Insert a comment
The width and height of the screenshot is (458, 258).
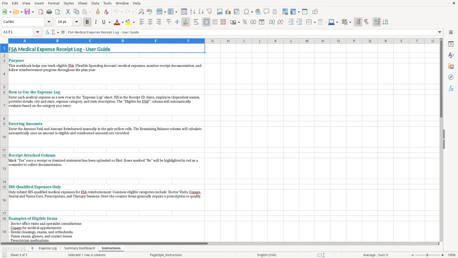coord(267,12)
